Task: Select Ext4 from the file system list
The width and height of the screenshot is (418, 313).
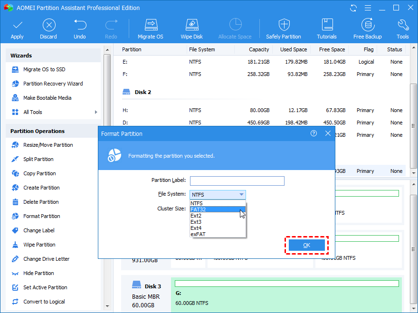Action: click(x=218, y=228)
